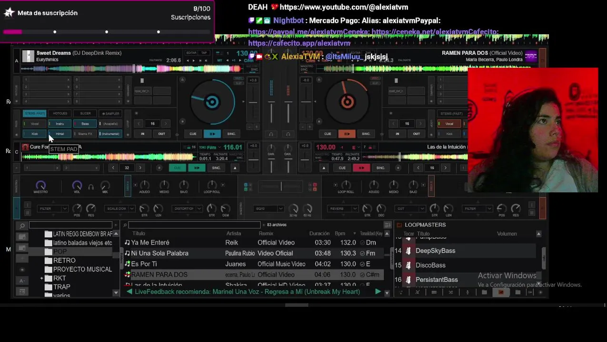Sort the list by the Bpm column
Viewport: 607px width, 342px height.
coord(340,233)
